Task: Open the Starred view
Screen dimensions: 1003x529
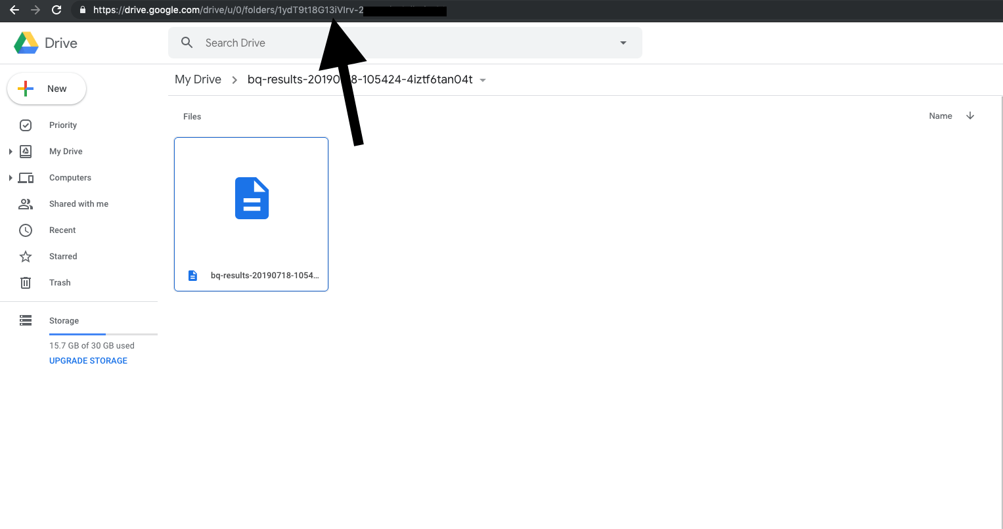Action: (x=63, y=257)
